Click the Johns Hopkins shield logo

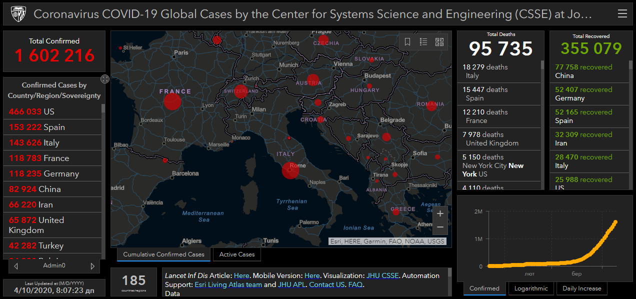[18, 14]
